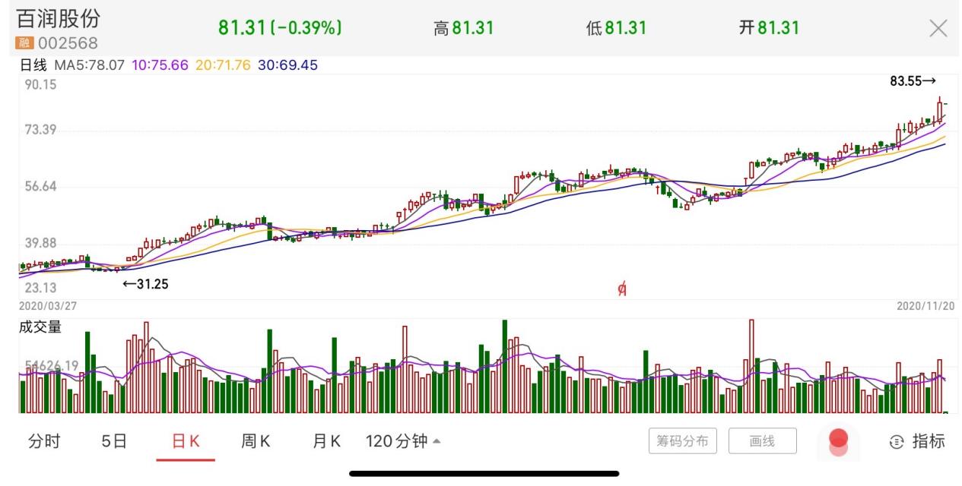Switch to the 周K weekly tab
962x486 pixels.
point(256,441)
